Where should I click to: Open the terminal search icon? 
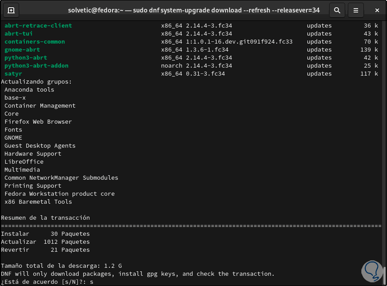click(337, 10)
